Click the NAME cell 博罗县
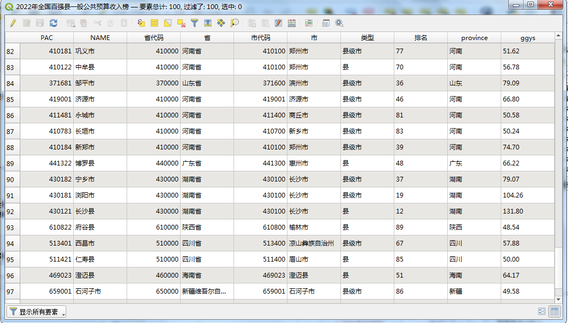This screenshot has width=568, height=323. click(x=100, y=163)
